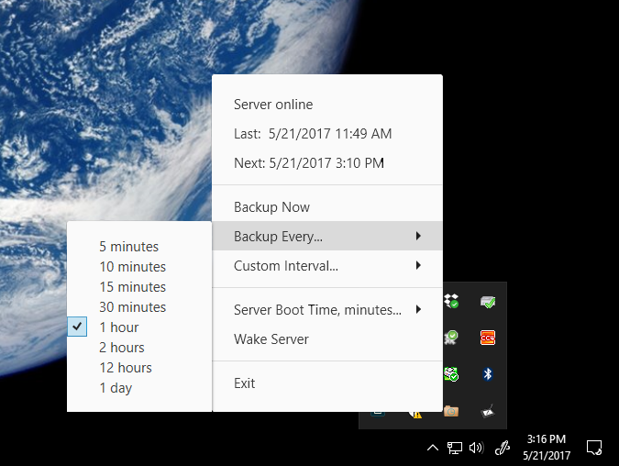Click the Server online status text
The height and width of the screenshot is (466, 619).
(273, 105)
